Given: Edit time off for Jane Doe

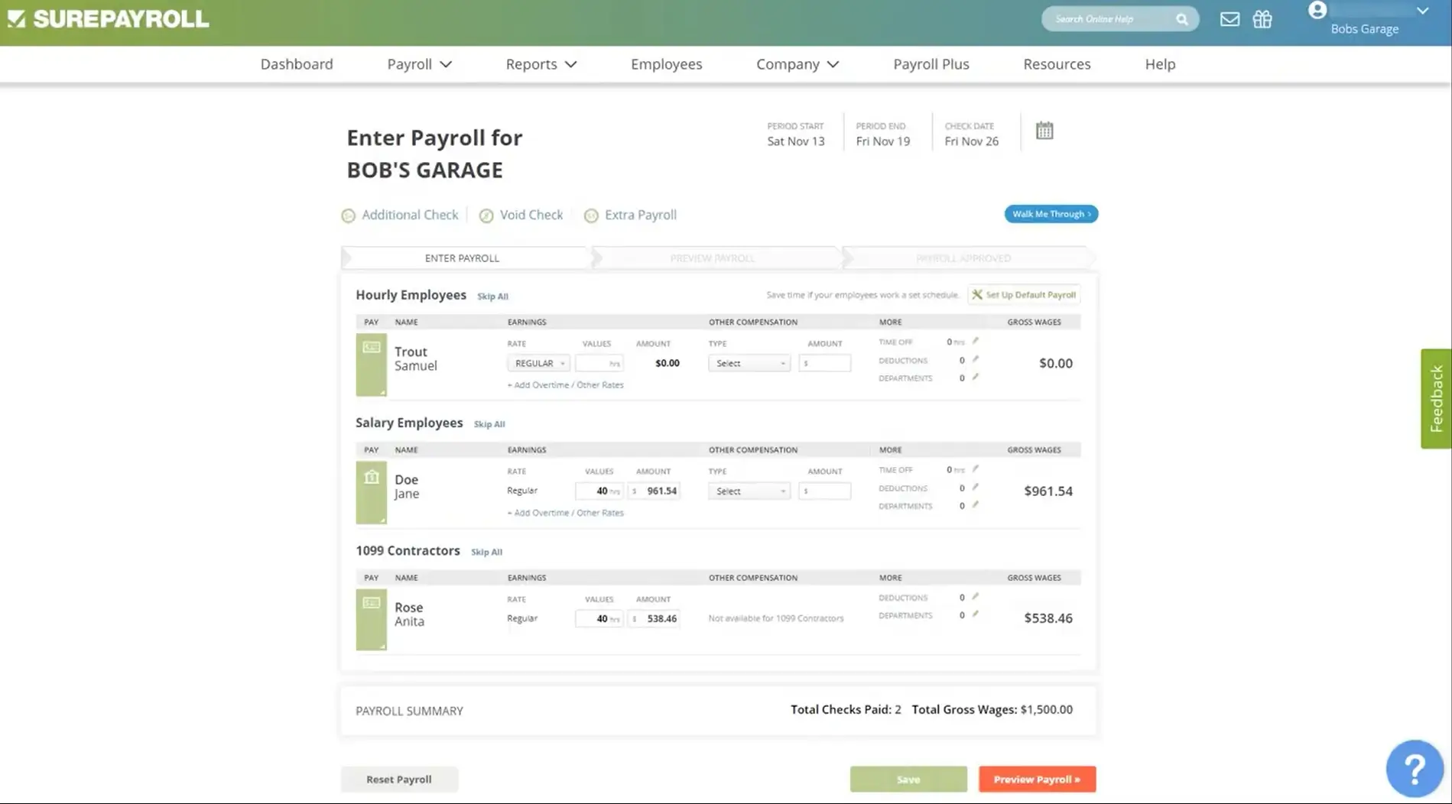Looking at the screenshot, I should point(975,469).
